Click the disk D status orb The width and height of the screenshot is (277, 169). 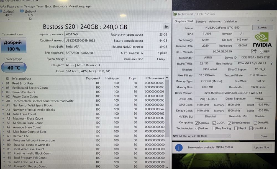[22, 11]
